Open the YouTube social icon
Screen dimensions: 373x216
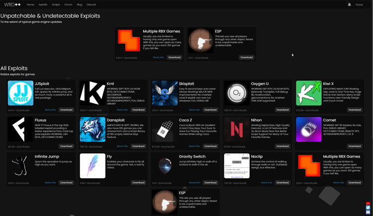point(368,203)
